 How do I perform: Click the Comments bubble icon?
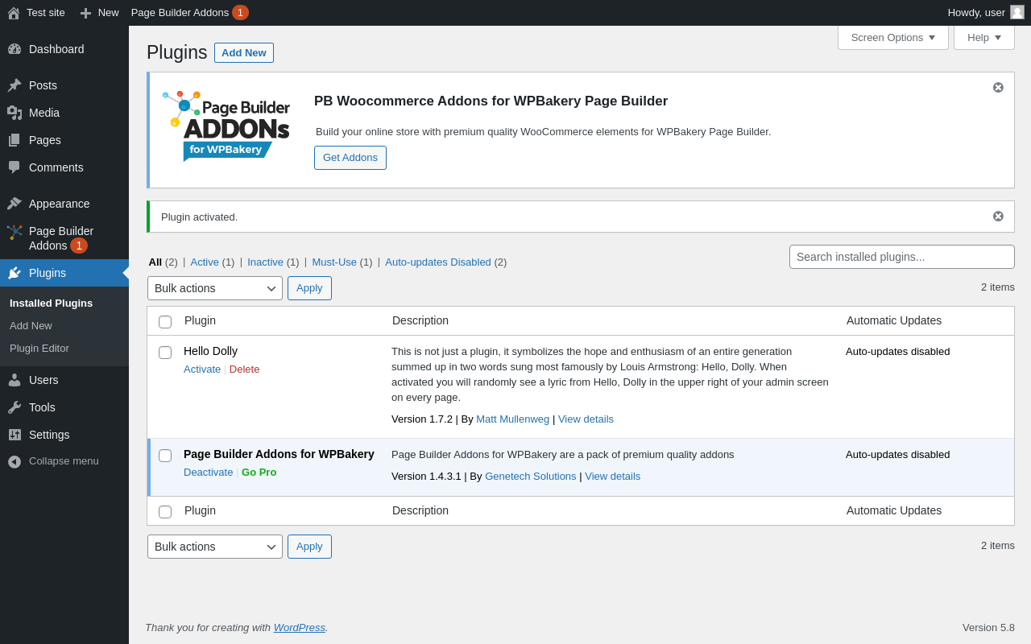point(14,167)
